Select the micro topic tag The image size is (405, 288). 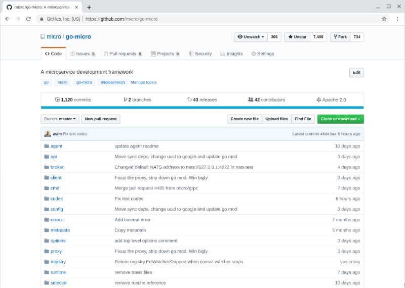click(x=62, y=82)
